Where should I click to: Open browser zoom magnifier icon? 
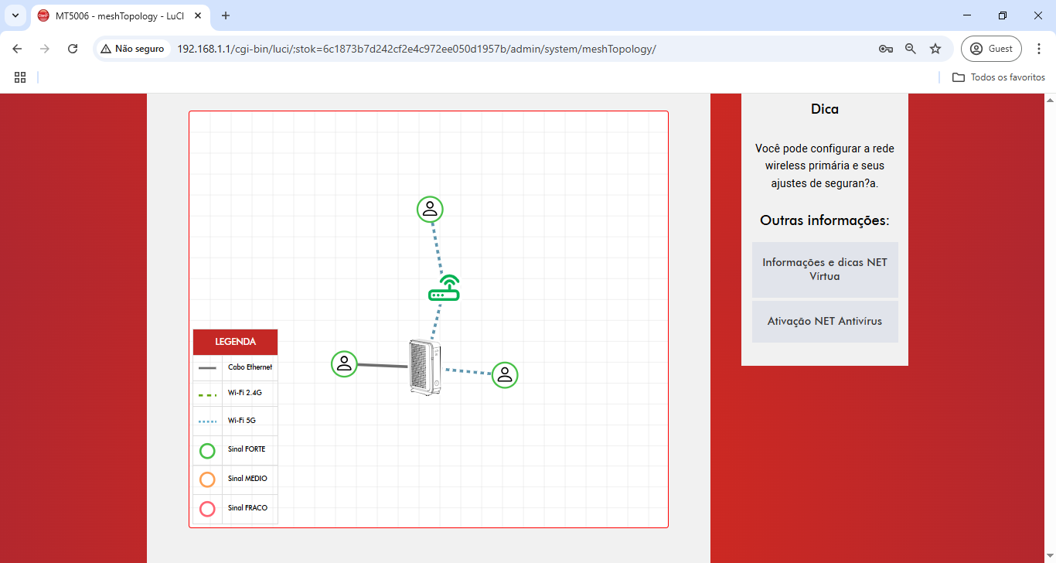pyautogui.click(x=911, y=49)
